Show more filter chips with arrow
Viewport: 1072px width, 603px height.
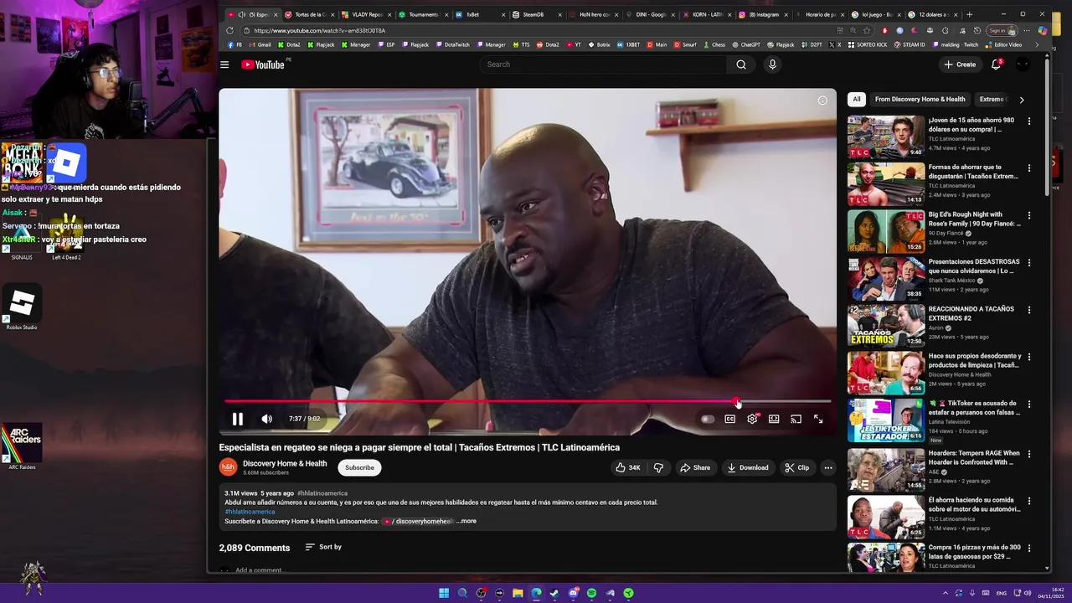point(1021,99)
